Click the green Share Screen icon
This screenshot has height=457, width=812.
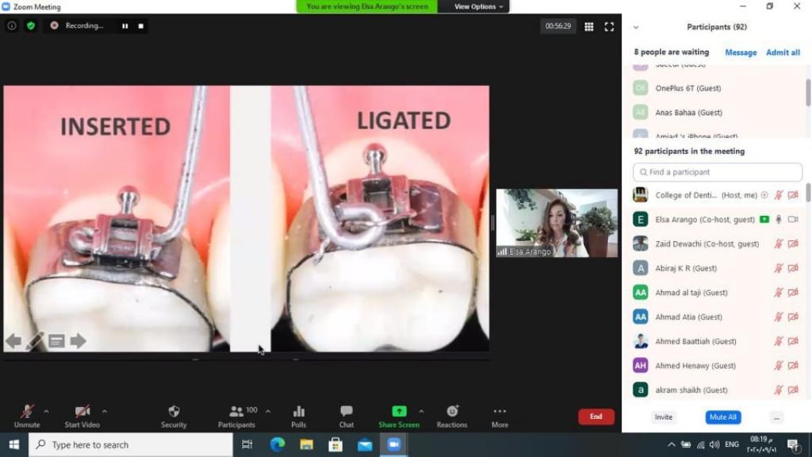click(399, 411)
